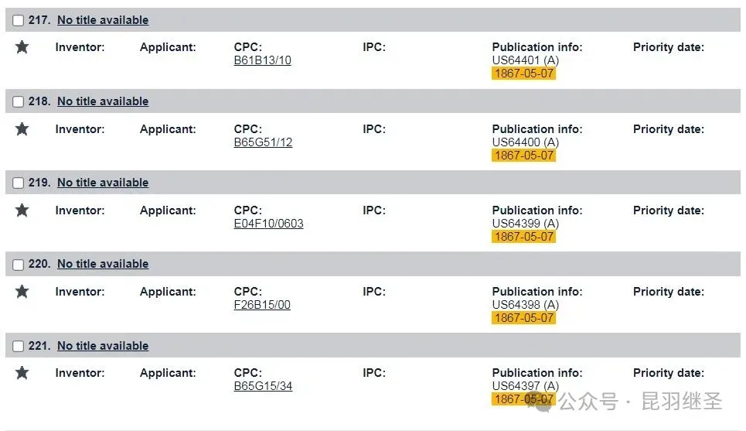Open result 221 'No title available' link
Viewport: 746px width, 431px height.
click(x=103, y=346)
